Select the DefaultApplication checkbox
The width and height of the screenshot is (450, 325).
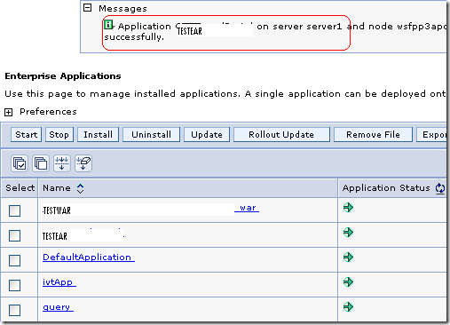click(14, 261)
